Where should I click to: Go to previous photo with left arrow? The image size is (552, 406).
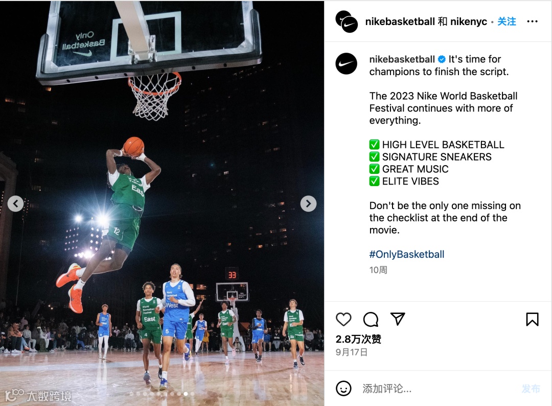click(15, 204)
